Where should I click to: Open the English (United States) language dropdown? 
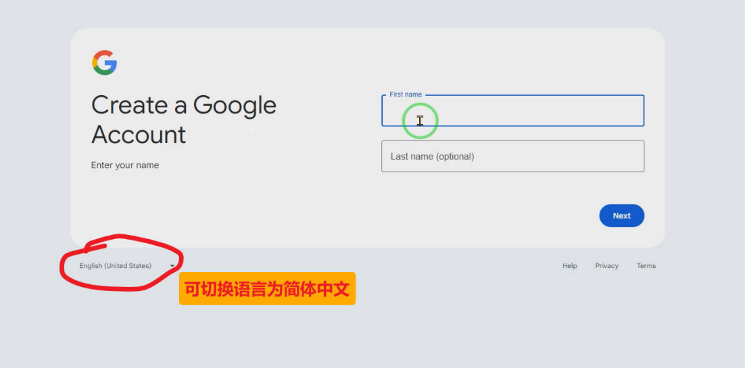click(126, 266)
